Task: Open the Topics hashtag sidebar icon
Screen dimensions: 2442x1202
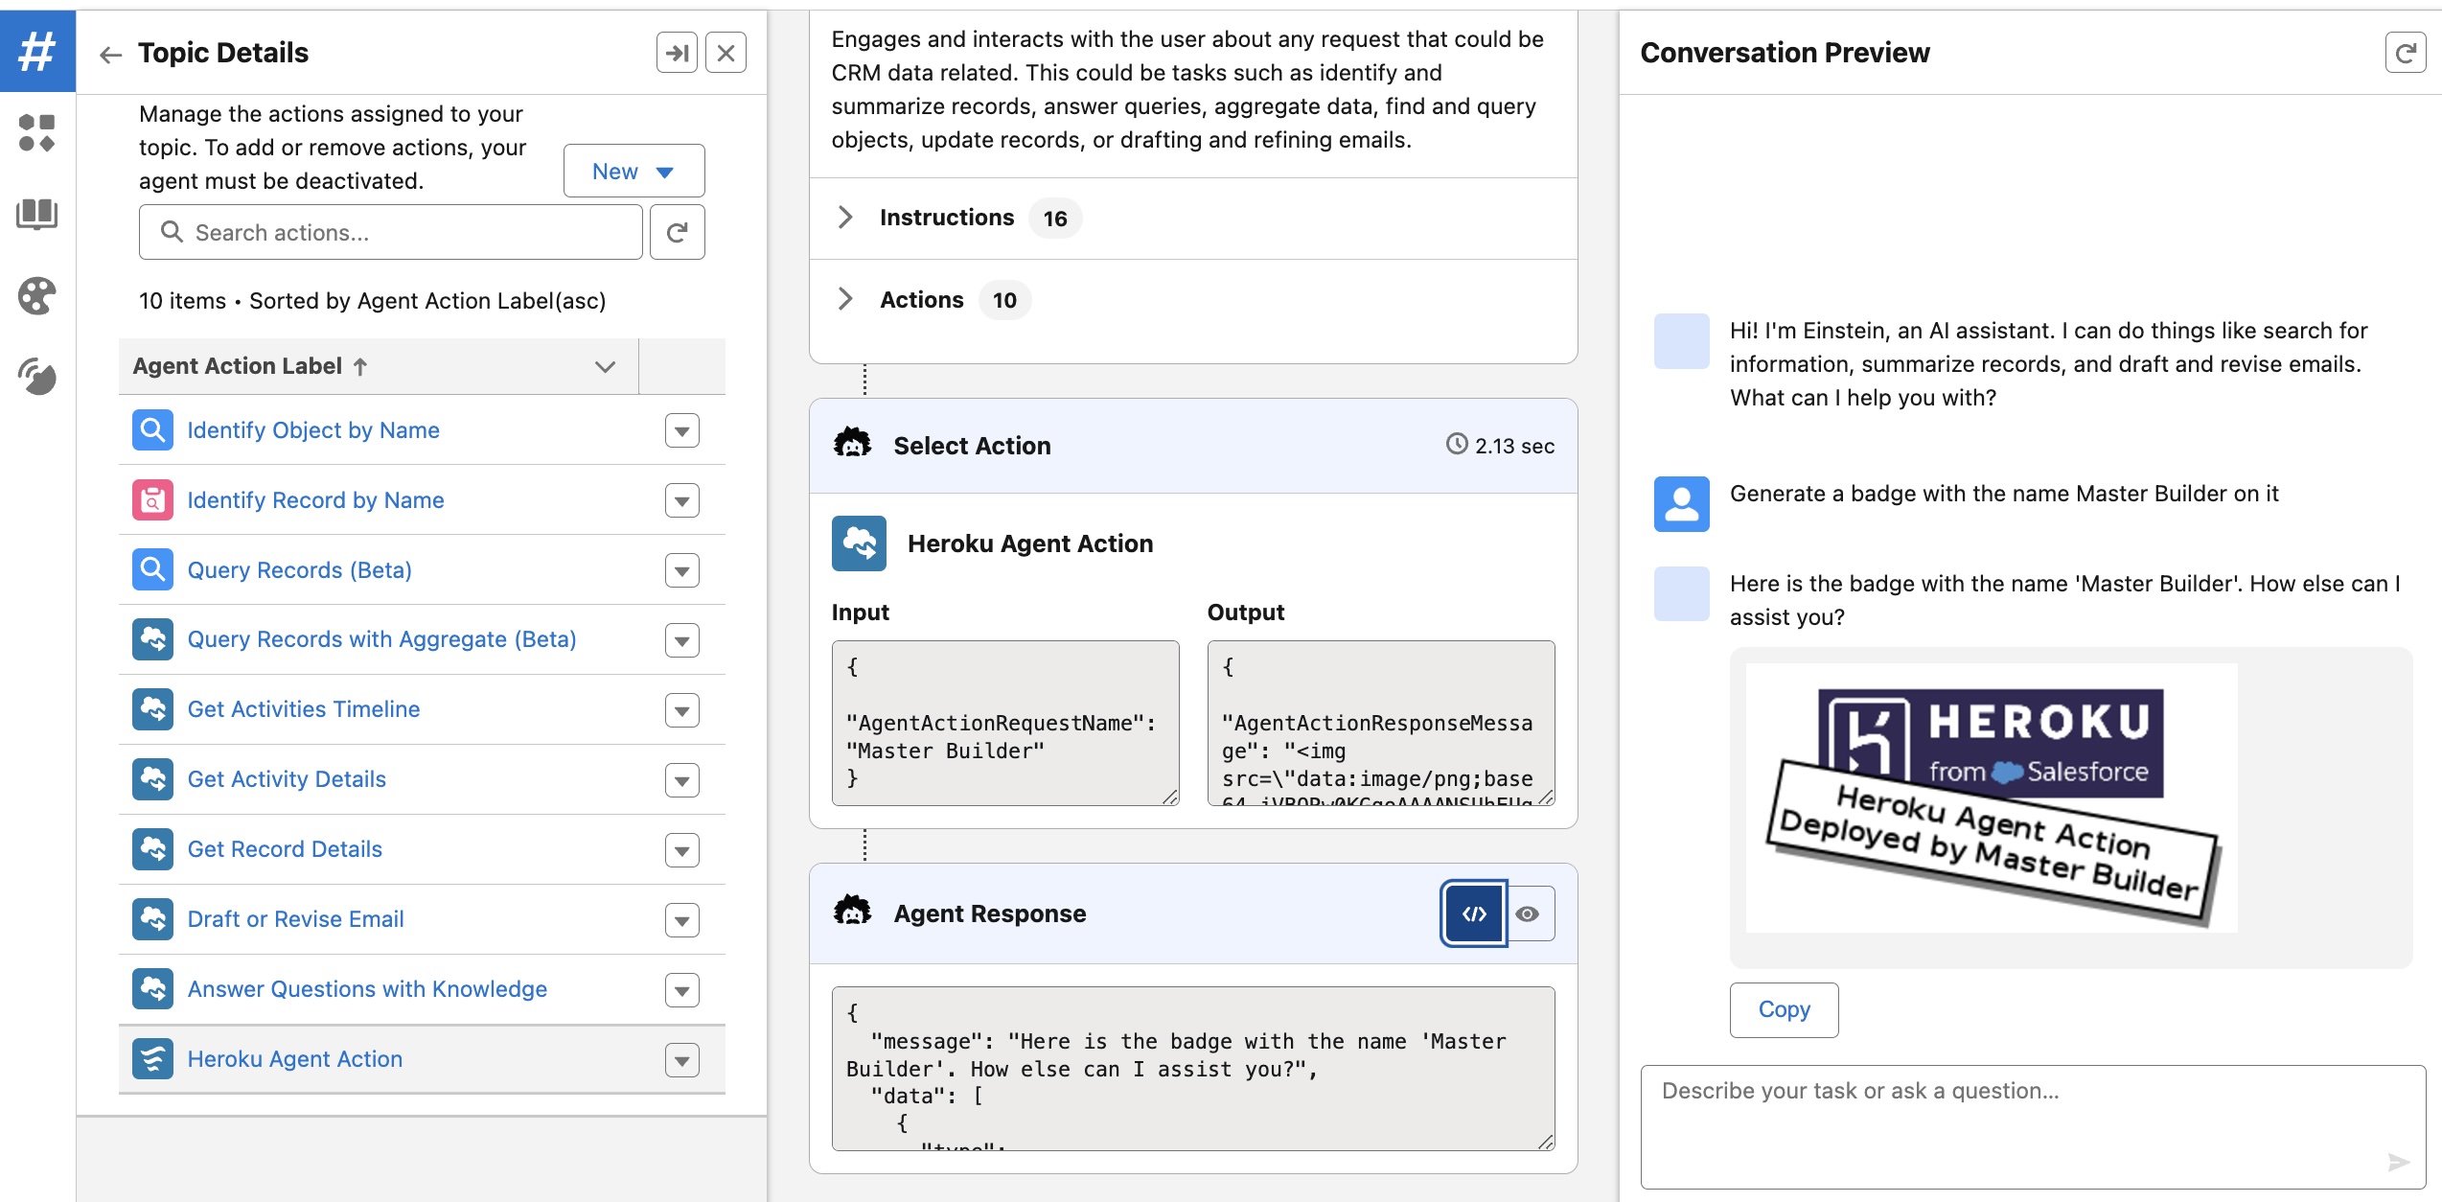Action: click(37, 51)
